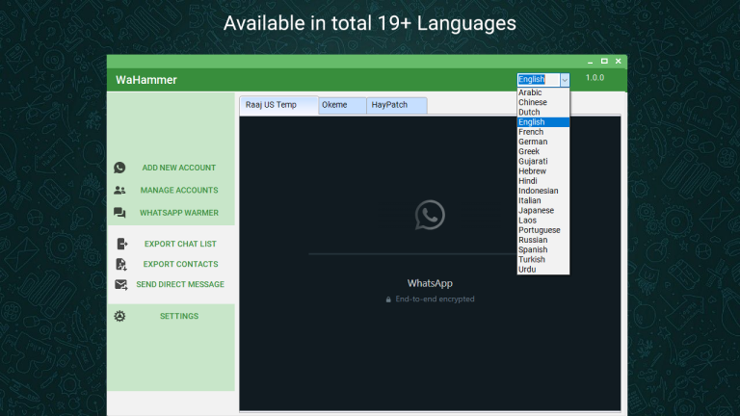The image size is (740, 416).
Task: Click the chat bubbles icon beside WhatsApp Warmer
Action: click(x=119, y=213)
